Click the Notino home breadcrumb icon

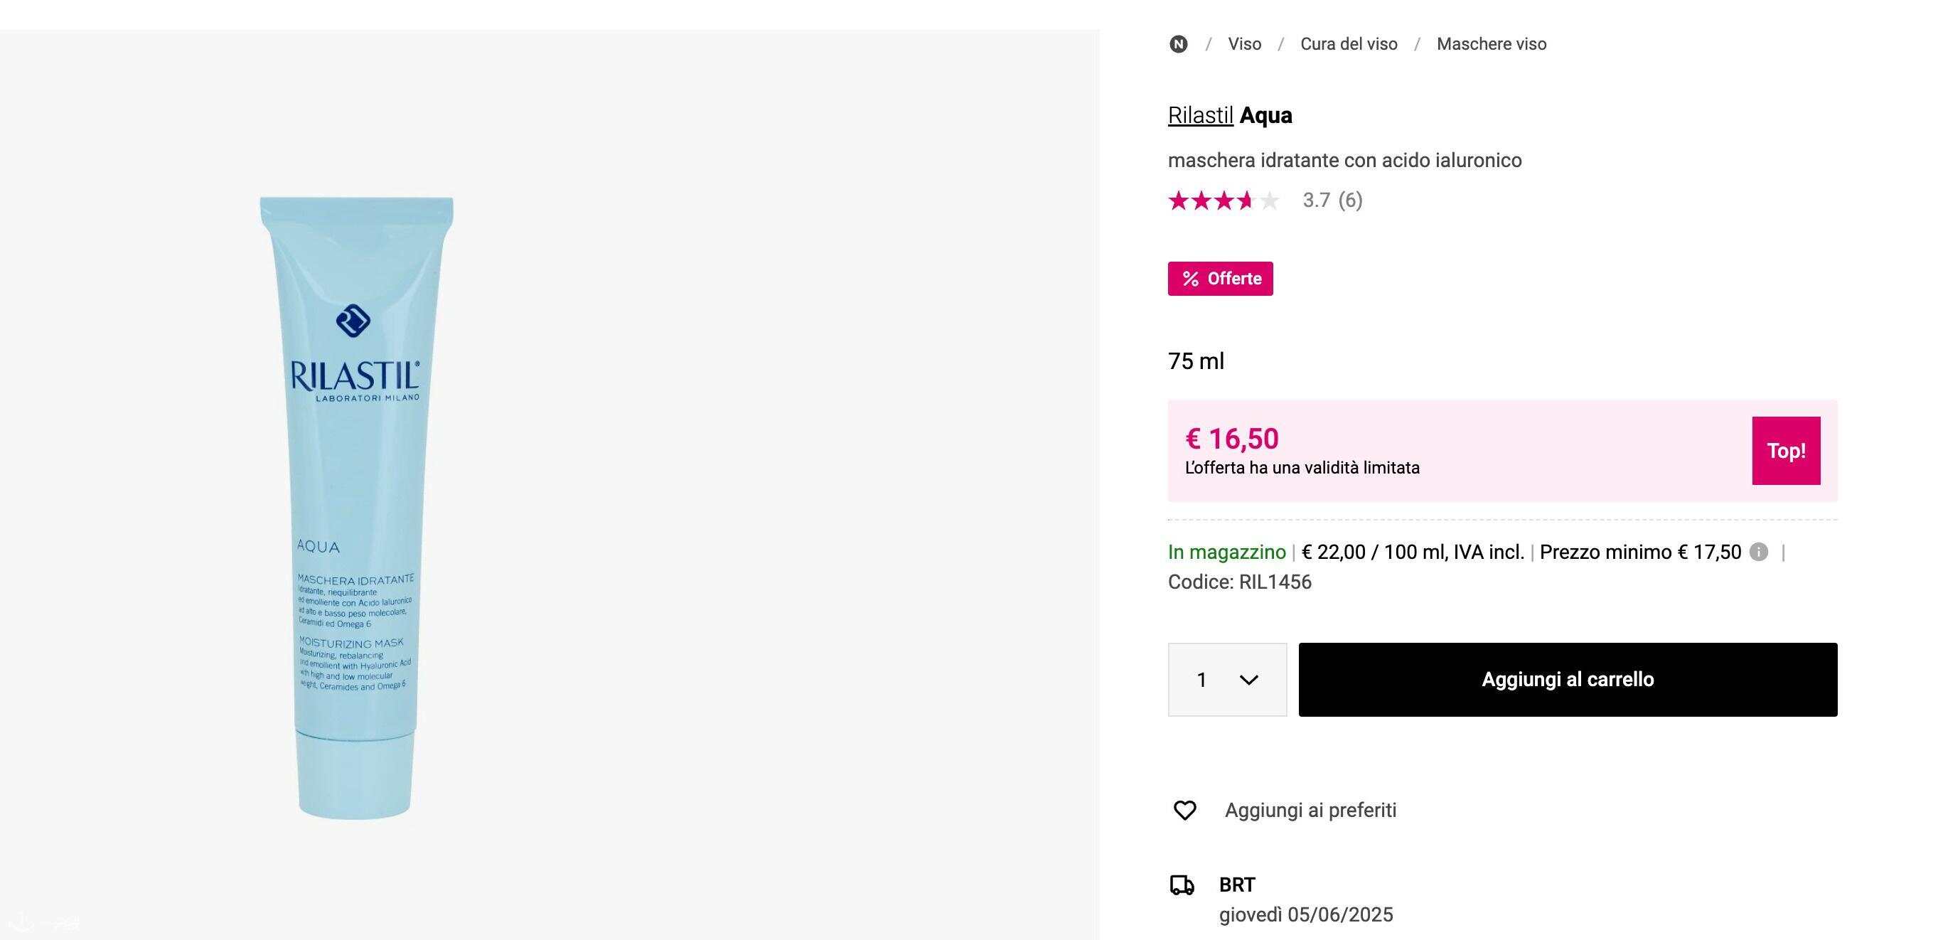pyautogui.click(x=1178, y=44)
